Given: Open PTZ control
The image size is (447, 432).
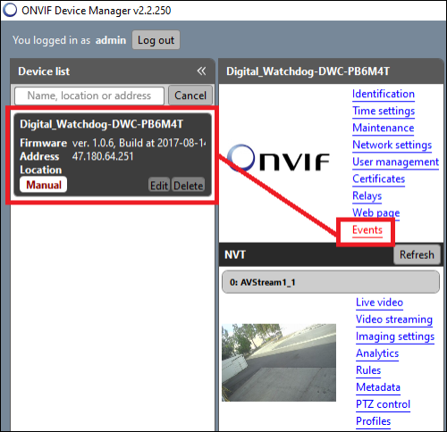Looking at the screenshot, I should [x=383, y=404].
